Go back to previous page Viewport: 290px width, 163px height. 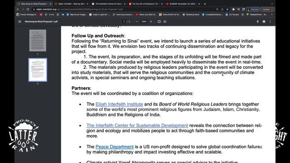click(18, 9)
